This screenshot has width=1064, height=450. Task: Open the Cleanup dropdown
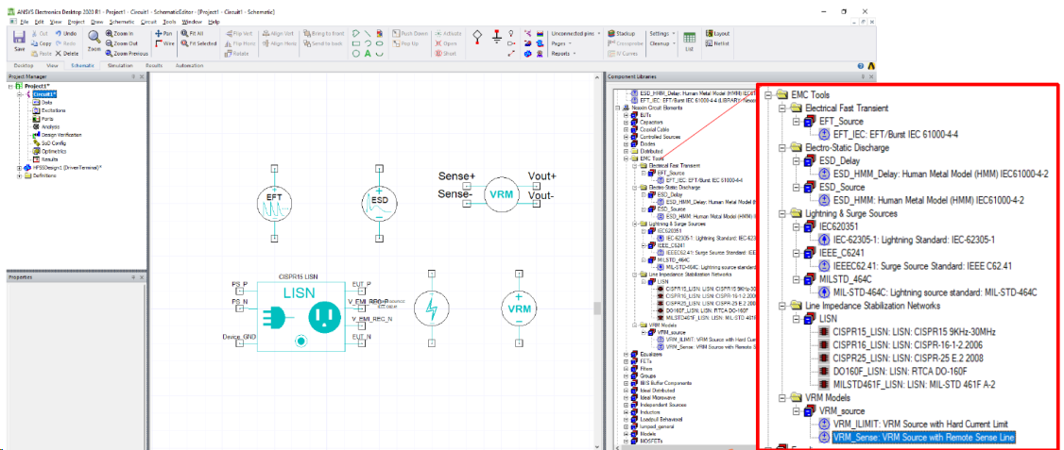tap(661, 43)
